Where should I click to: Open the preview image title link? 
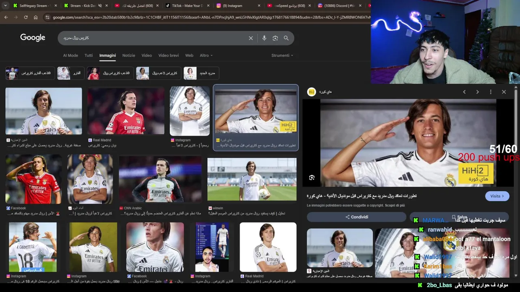(362, 196)
